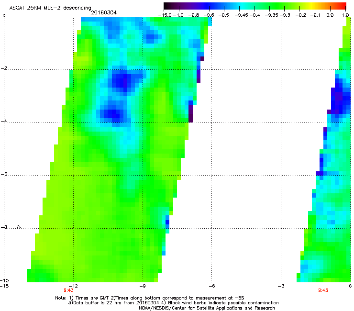Click the -10 latitude label on the vertical axis
Viewport: 354px width, 311px height.
click(4, 280)
